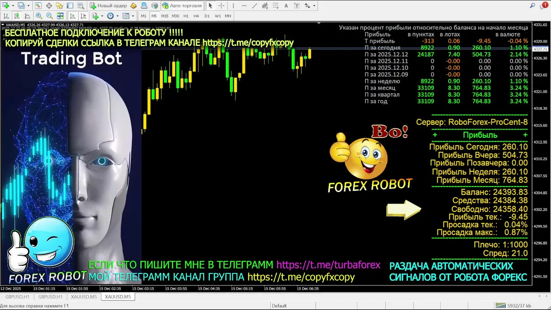
Task: Open the red notification badge icon
Action: coord(545,6)
